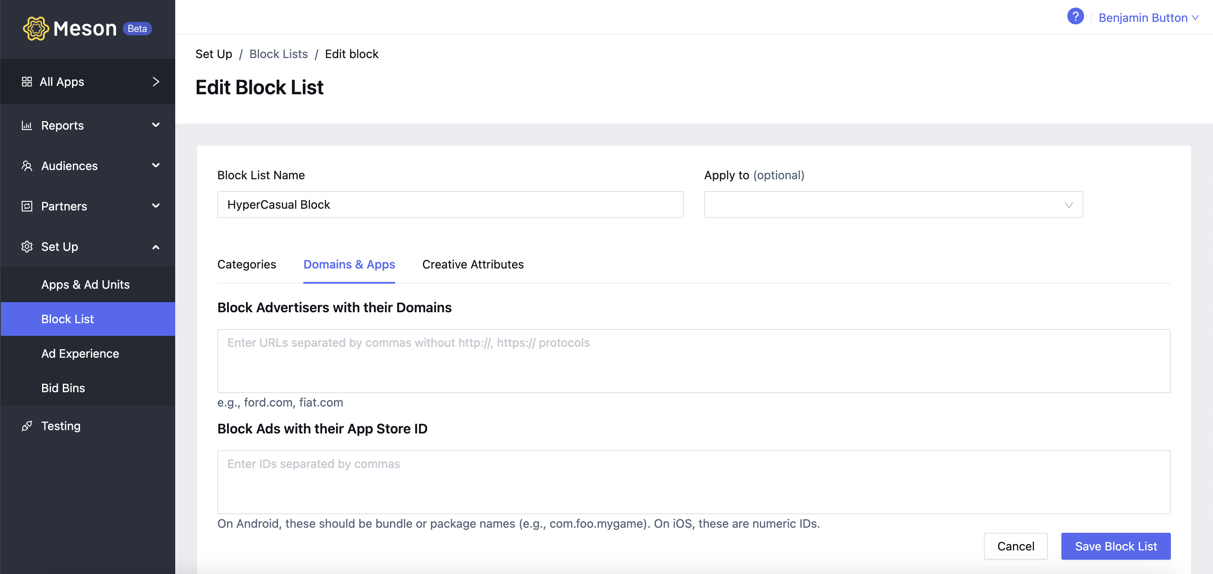Click the Testing rocket icon

[27, 426]
